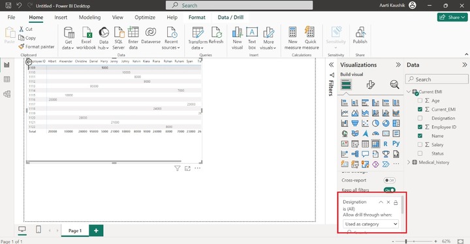Collapse the Visualizations pane
This screenshot has height=244, width=470.
point(398,65)
